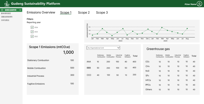Collapse the green sidebar section chevron
Image resolution: width=204 pixels, height=104 pixels.
20,10
